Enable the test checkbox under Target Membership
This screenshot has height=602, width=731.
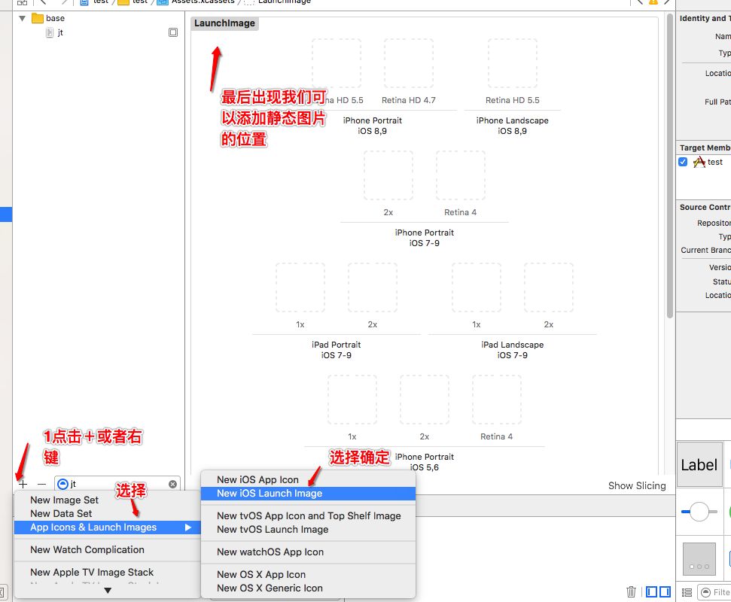pos(682,161)
